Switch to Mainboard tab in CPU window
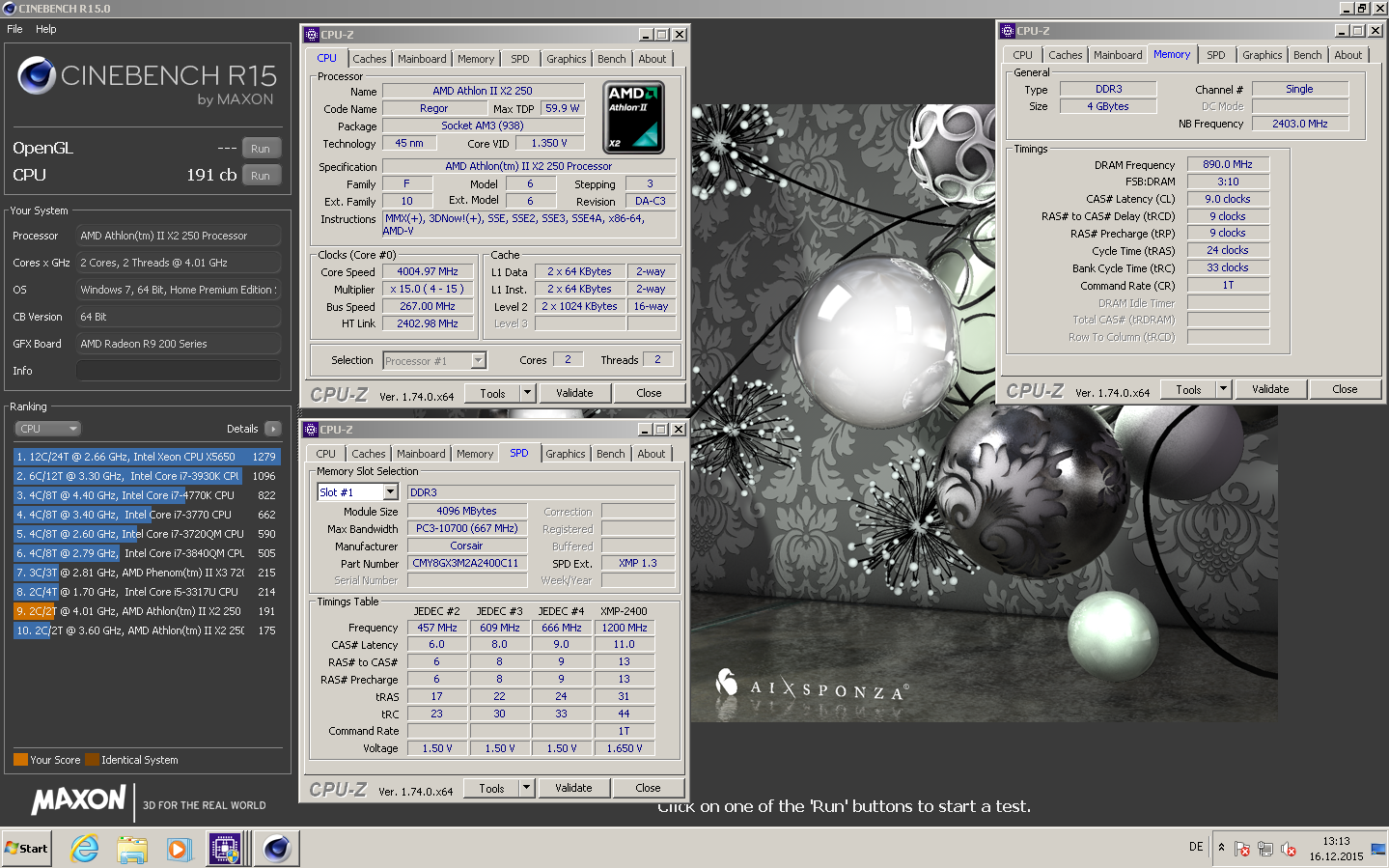 pyautogui.click(x=422, y=59)
